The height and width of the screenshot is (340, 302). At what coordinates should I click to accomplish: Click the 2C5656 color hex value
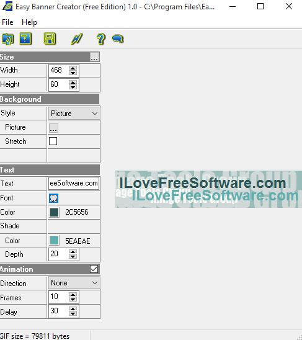pyautogui.click(x=77, y=212)
